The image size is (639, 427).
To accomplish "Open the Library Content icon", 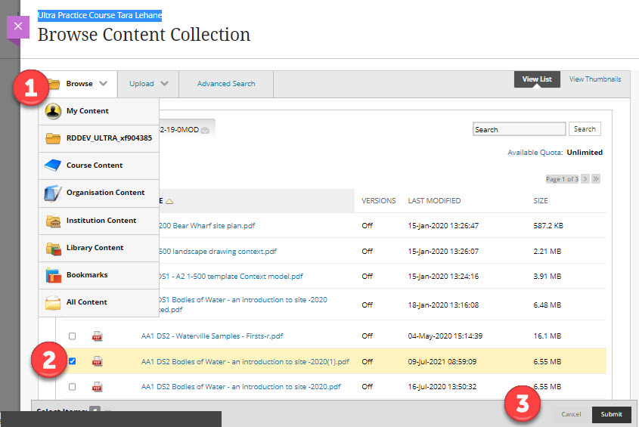I will tap(53, 248).
